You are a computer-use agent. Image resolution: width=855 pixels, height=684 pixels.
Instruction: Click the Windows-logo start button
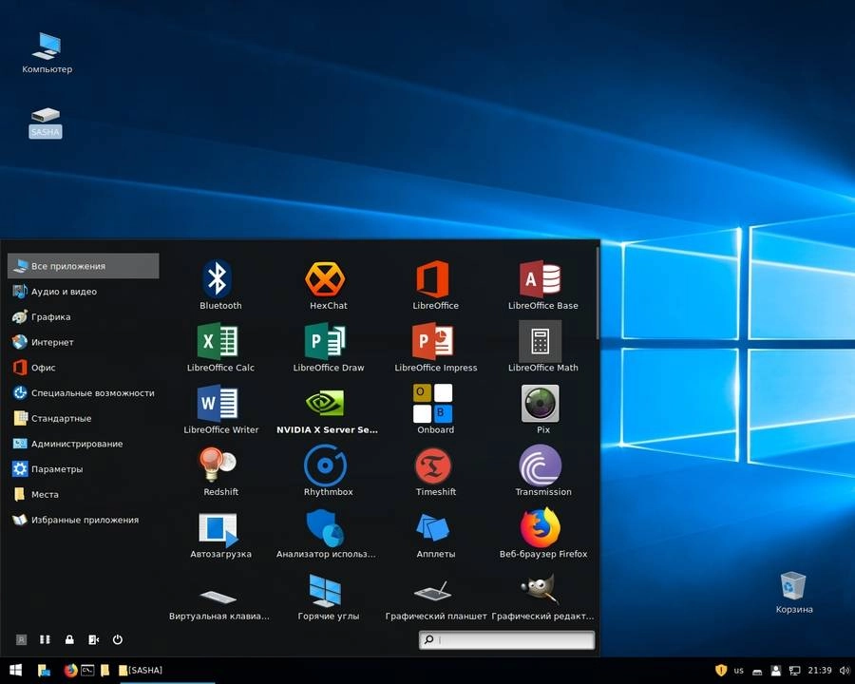tap(16, 670)
